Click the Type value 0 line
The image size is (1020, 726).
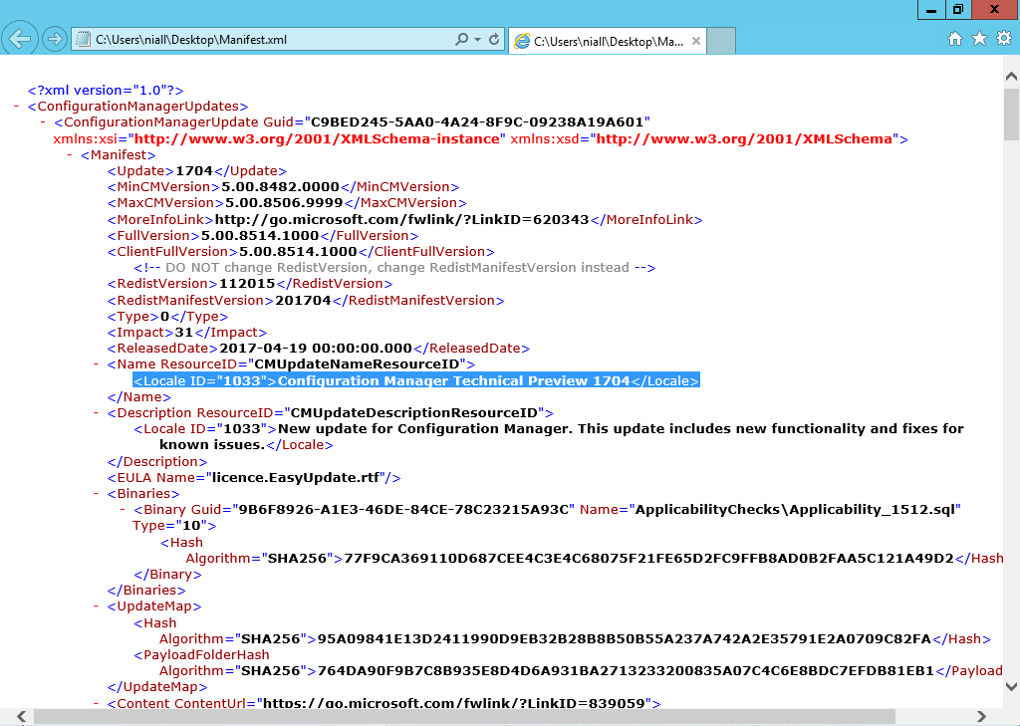(x=167, y=317)
